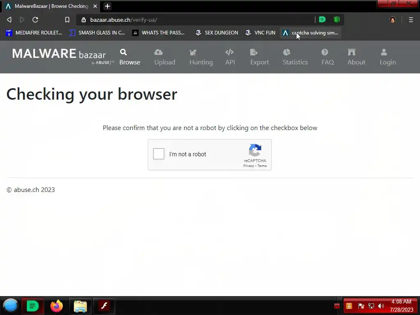Tick the I'm not a robot checkbox
Image resolution: width=420 pixels, height=315 pixels.
159,154
